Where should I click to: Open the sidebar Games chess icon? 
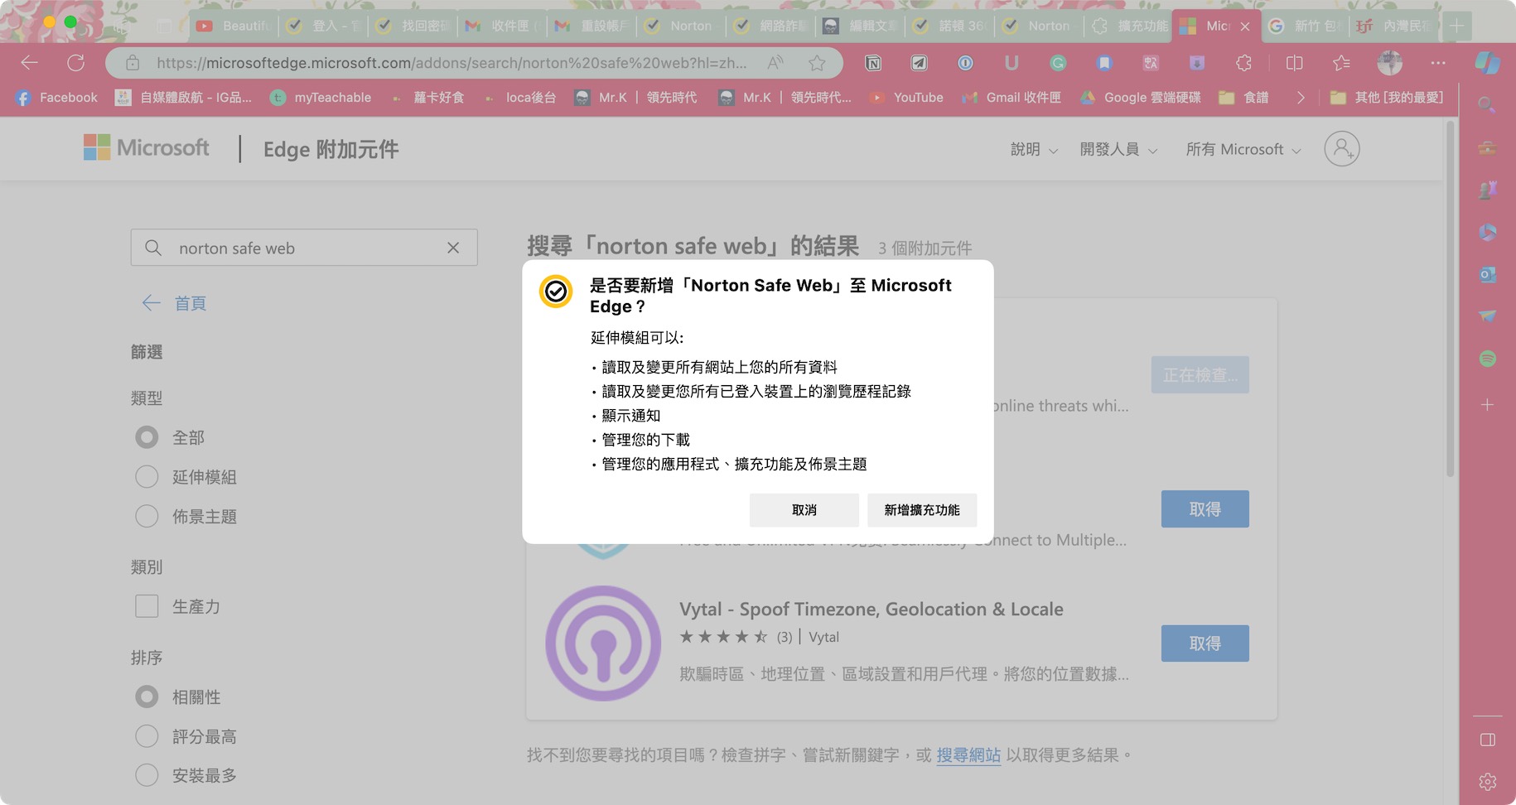[1487, 190]
